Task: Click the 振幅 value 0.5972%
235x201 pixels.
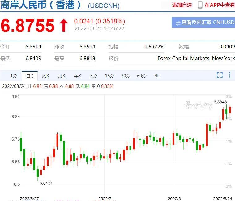Action: click(154, 47)
